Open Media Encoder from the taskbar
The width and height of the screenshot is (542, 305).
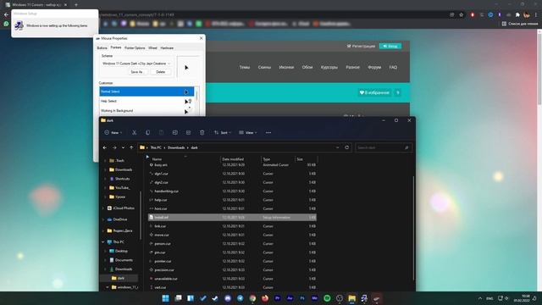click(x=314, y=298)
